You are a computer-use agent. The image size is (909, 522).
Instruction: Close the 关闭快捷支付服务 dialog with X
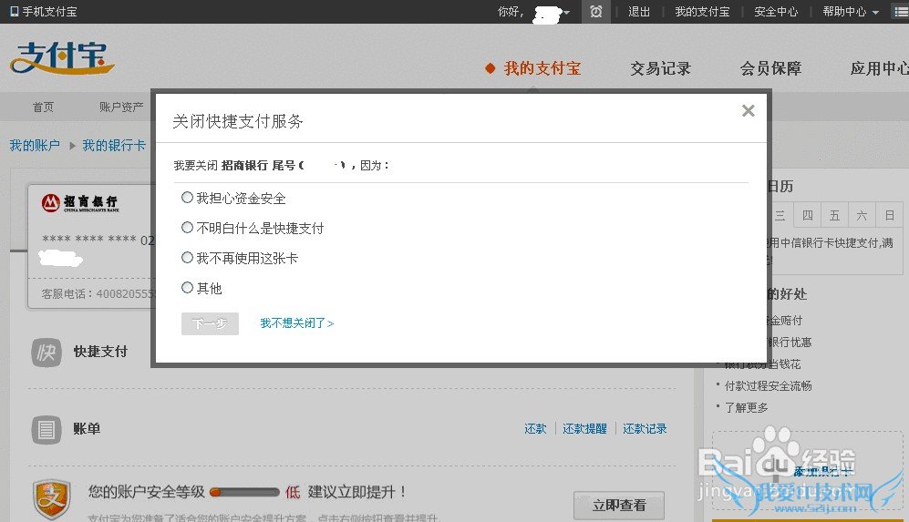pyautogui.click(x=749, y=110)
